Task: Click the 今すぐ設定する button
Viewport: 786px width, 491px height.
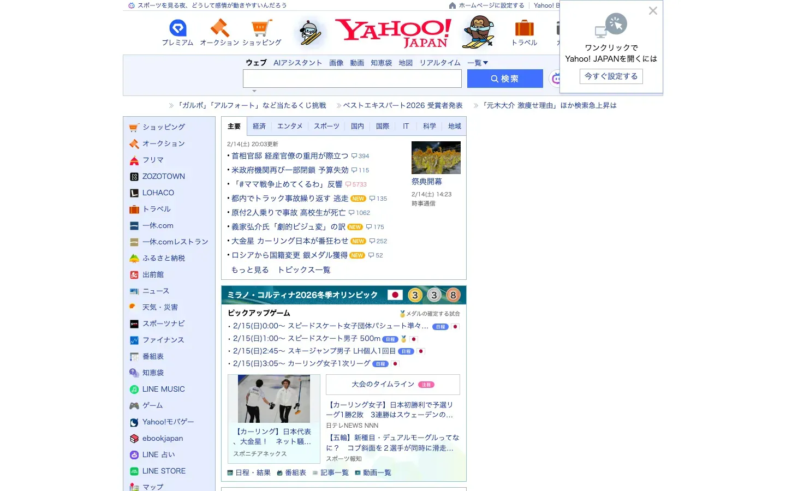Action: (x=611, y=76)
